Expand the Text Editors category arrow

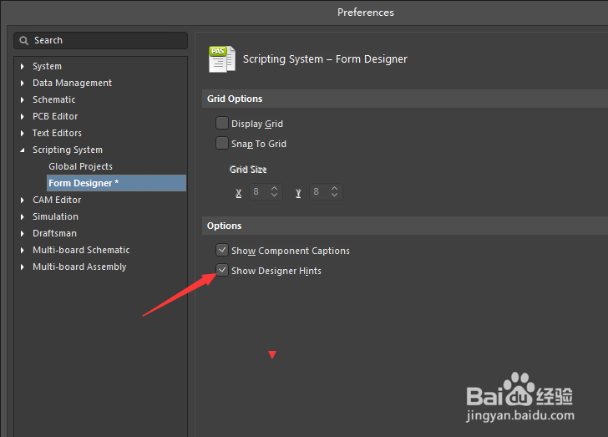tap(22, 133)
